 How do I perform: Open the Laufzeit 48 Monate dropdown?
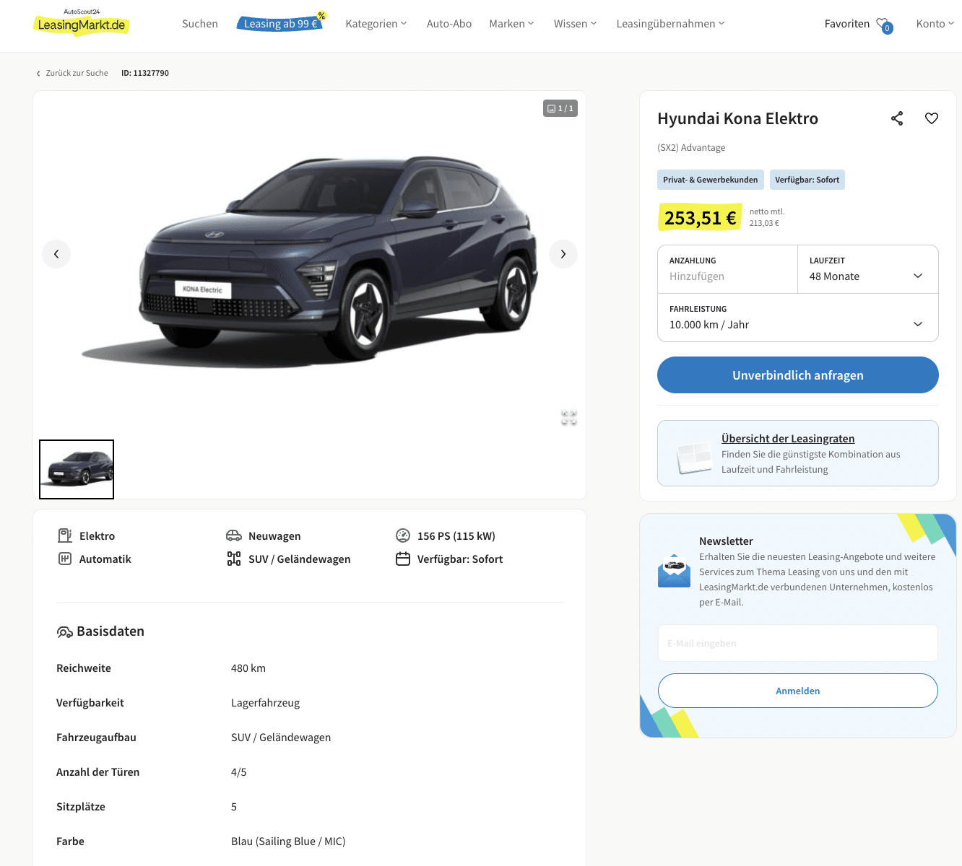pos(868,269)
